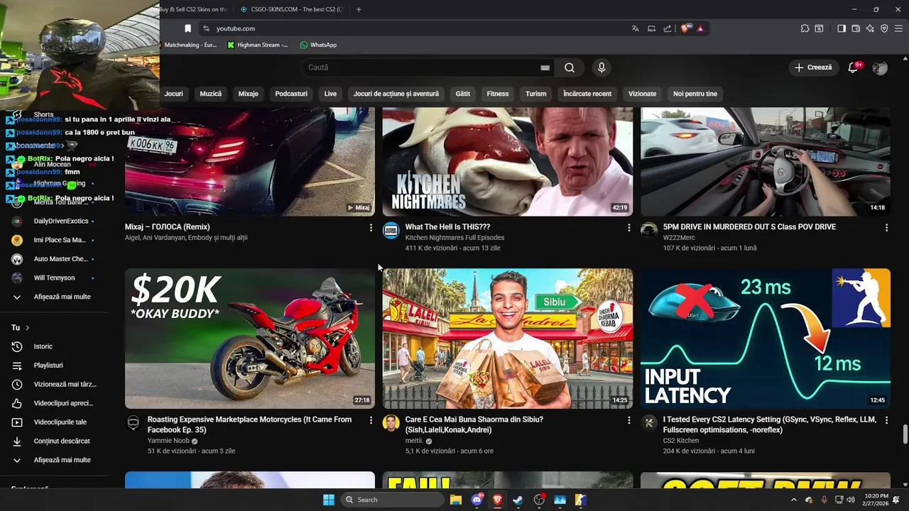This screenshot has width=909, height=511.
Task: Click the translate page icon in address bar
Action: click(635, 28)
